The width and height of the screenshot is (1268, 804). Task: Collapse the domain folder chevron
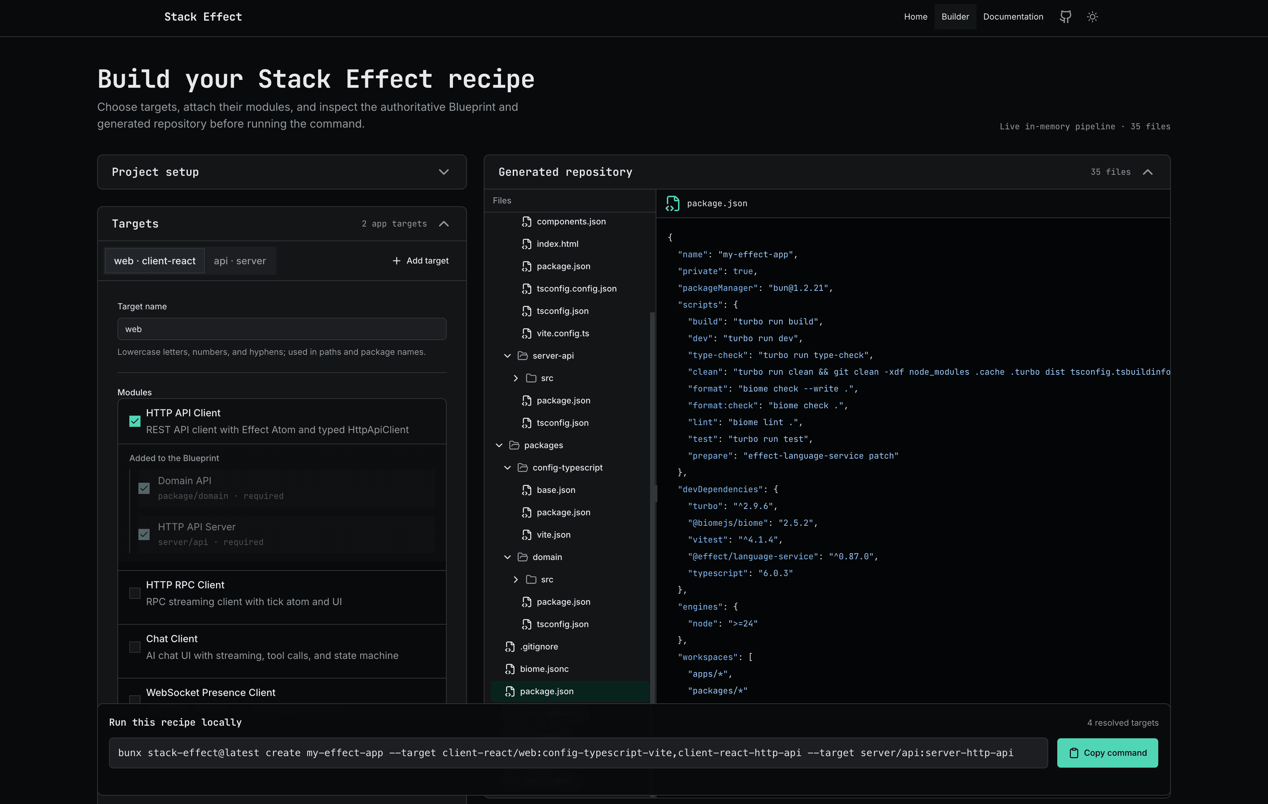click(x=507, y=557)
